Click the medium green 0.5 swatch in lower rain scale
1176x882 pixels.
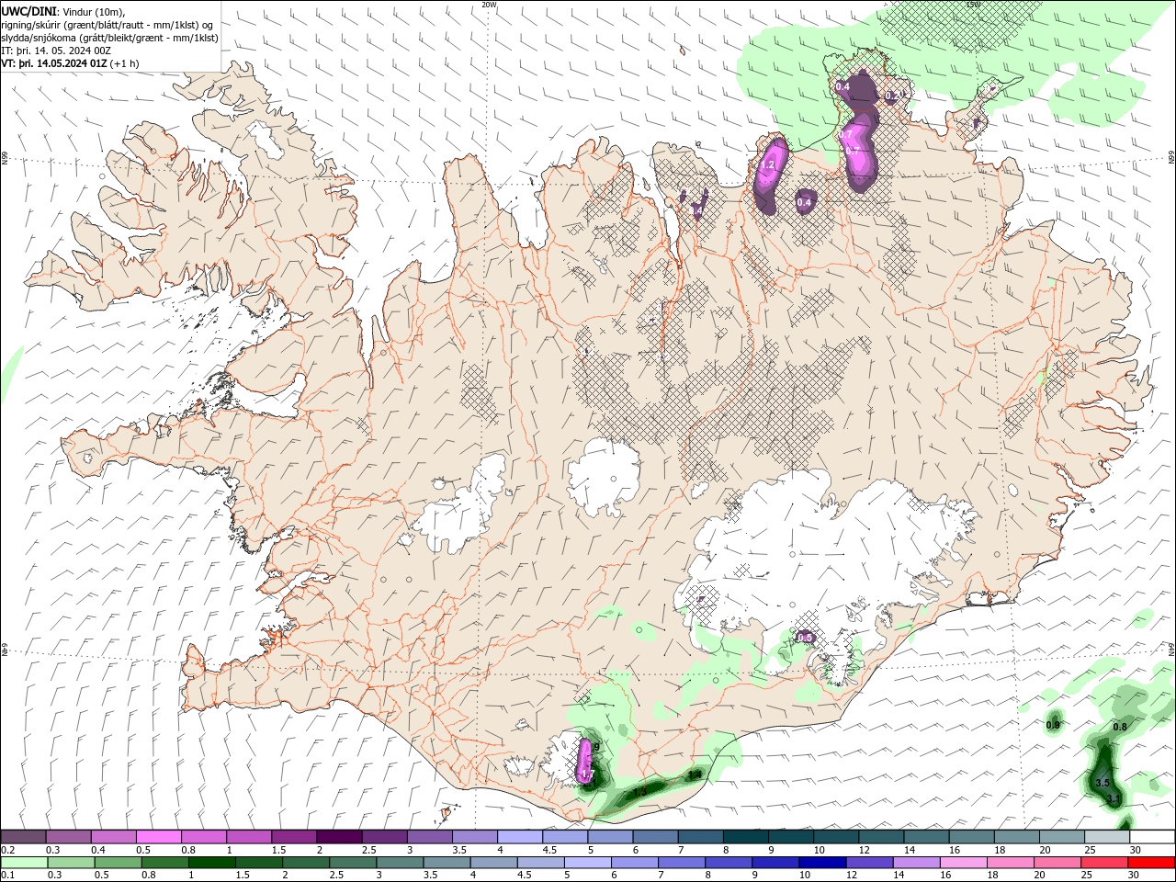pyautogui.click(x=118, y=863)
